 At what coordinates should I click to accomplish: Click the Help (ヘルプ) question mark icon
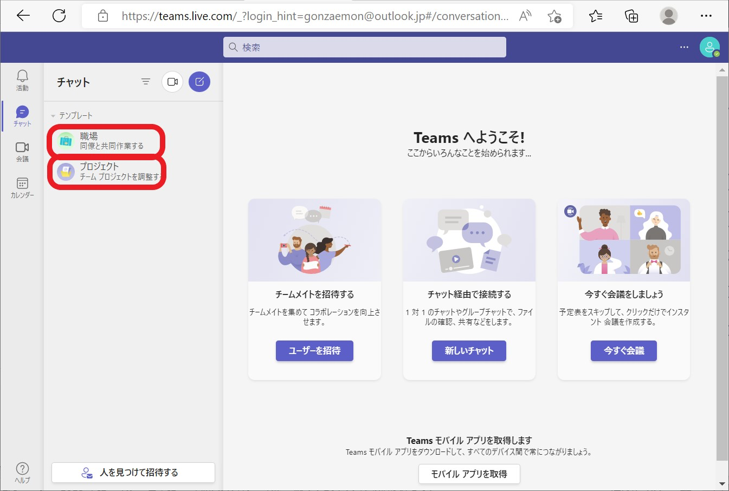(x=22, y=472)
